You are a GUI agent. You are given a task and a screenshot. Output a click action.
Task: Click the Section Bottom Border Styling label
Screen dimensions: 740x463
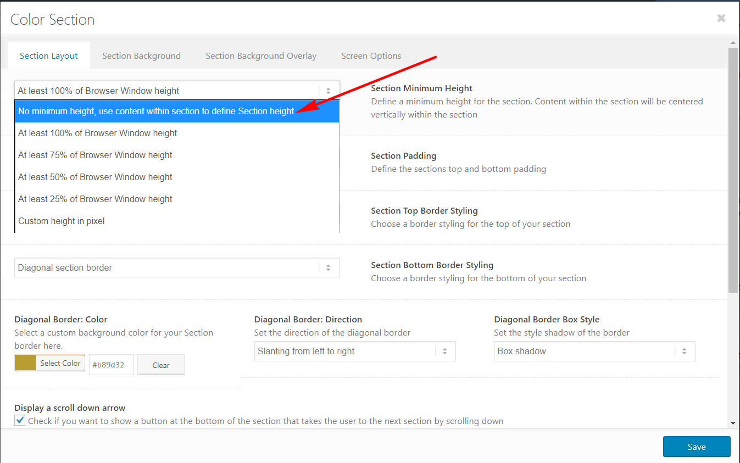pyautogui.click(x=432, y=265)
